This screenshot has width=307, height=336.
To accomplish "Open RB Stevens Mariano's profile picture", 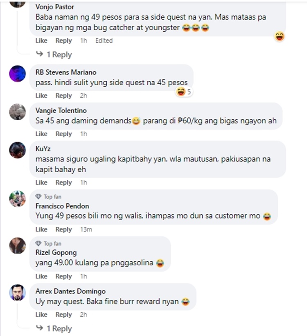I will click(18, 74).
